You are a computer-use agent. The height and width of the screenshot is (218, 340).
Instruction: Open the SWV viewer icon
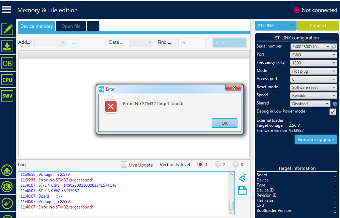[7, 96]
